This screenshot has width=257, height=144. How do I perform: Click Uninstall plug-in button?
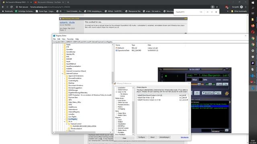point(164,137)
